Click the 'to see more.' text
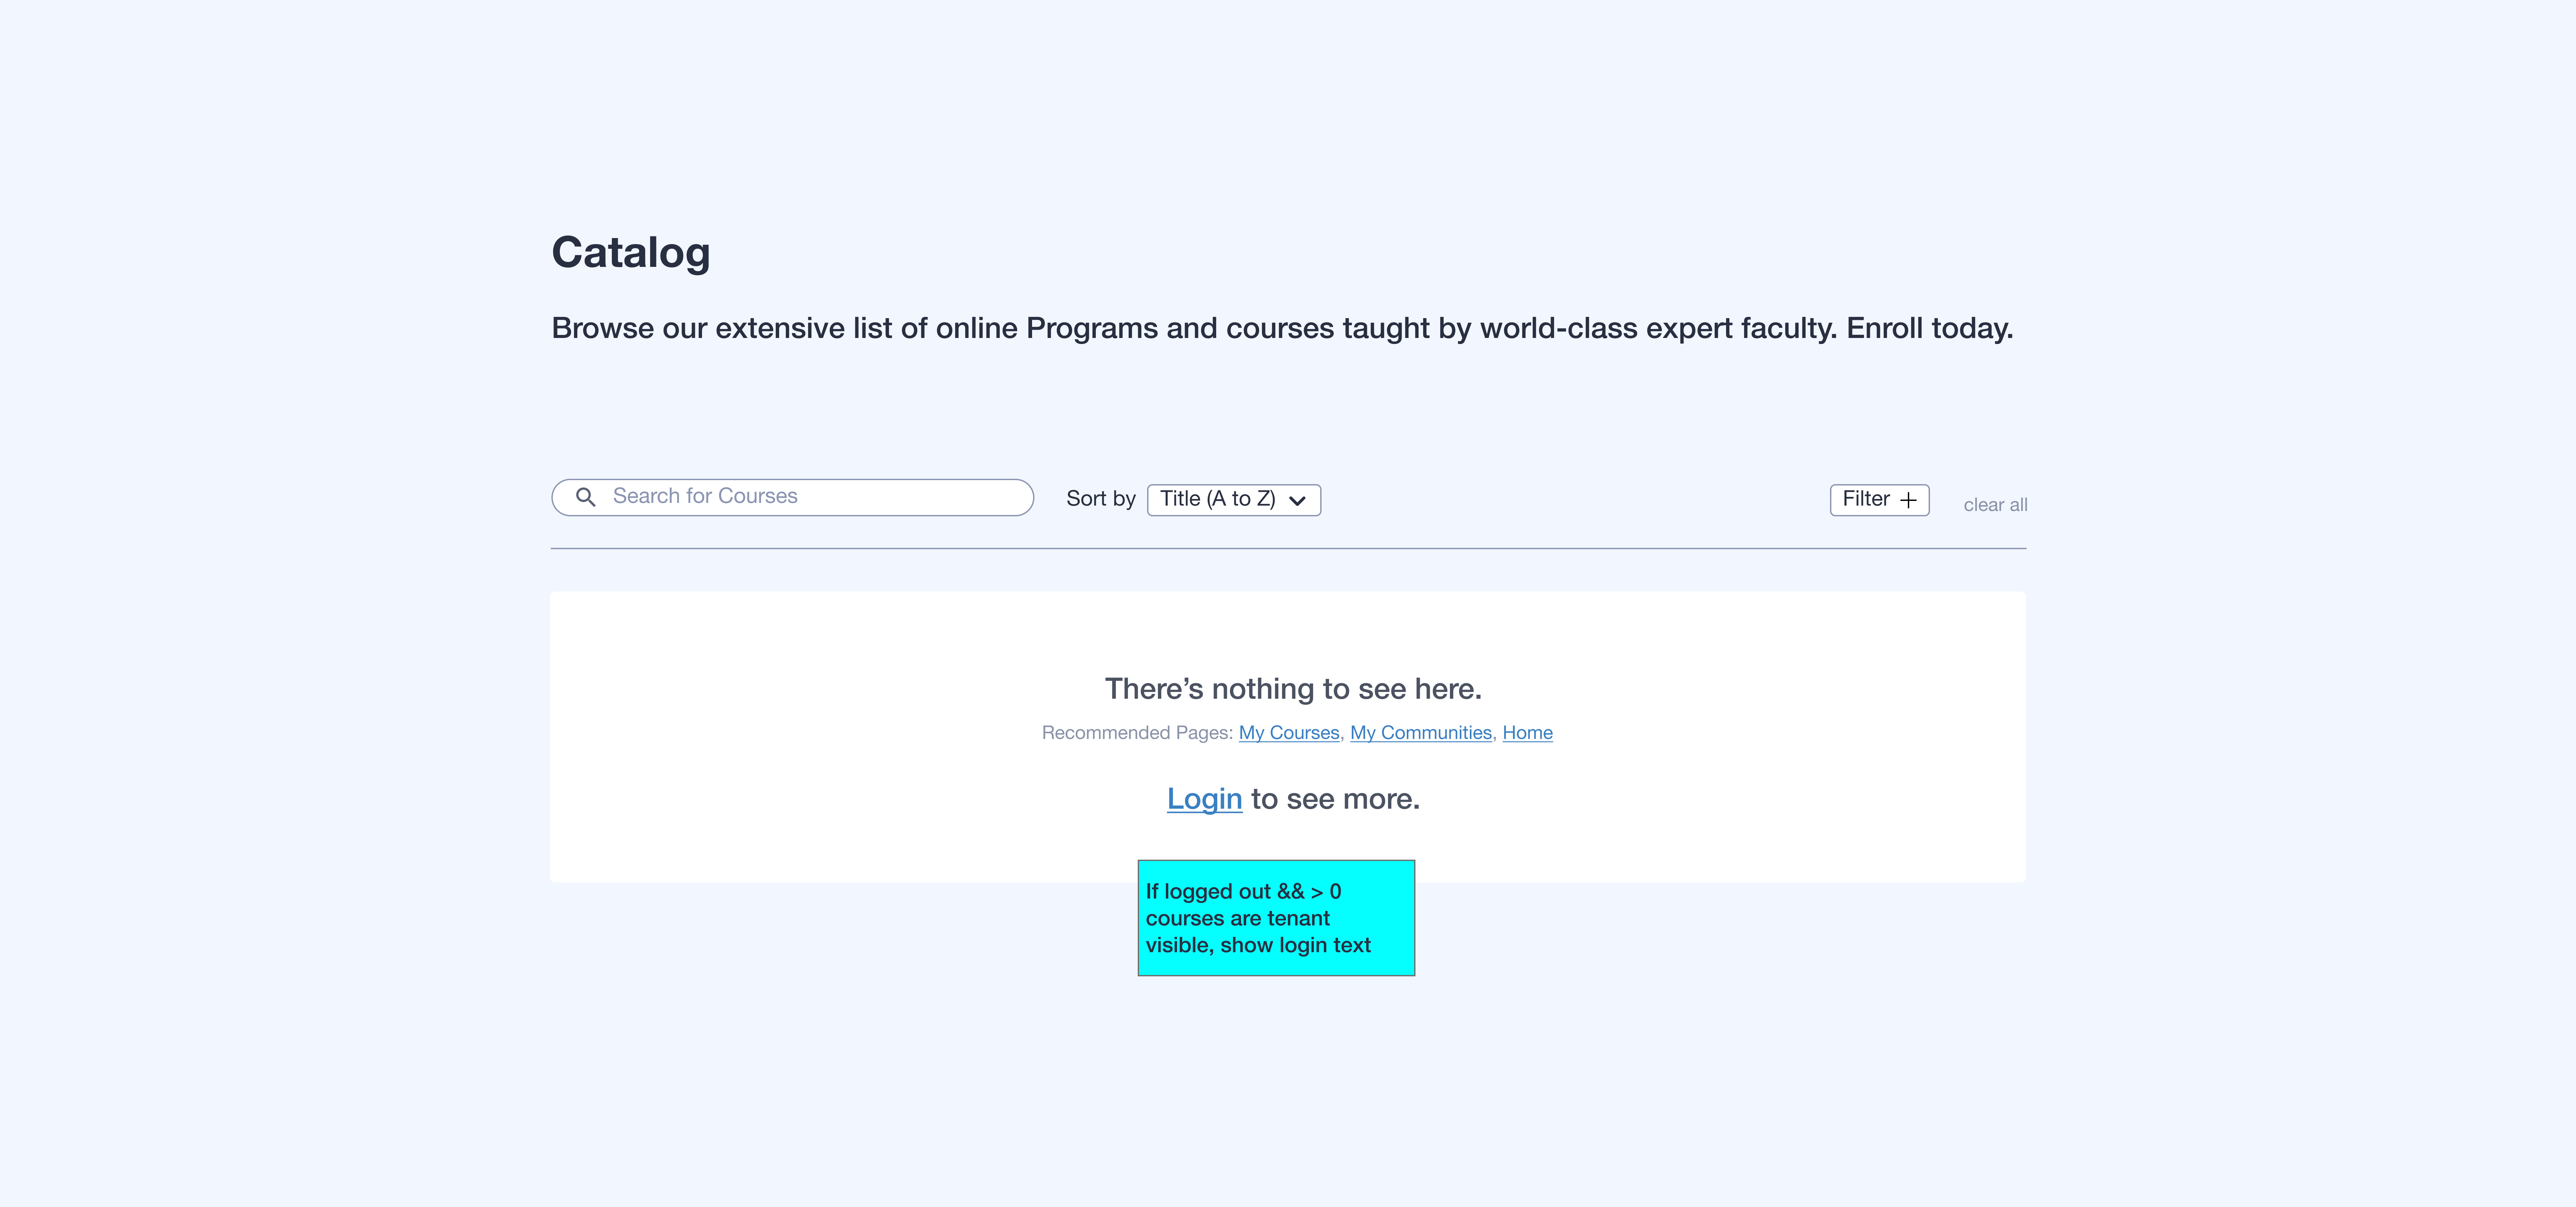Image resolution: width=2576 pixels, height=1207 pixels. [x=1335, y=799]
